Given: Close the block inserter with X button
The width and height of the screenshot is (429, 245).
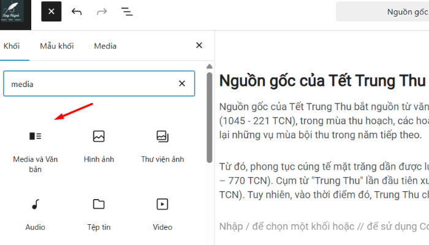Looking at the screenshot, I should pyautogui.click(x=51, y=12).
